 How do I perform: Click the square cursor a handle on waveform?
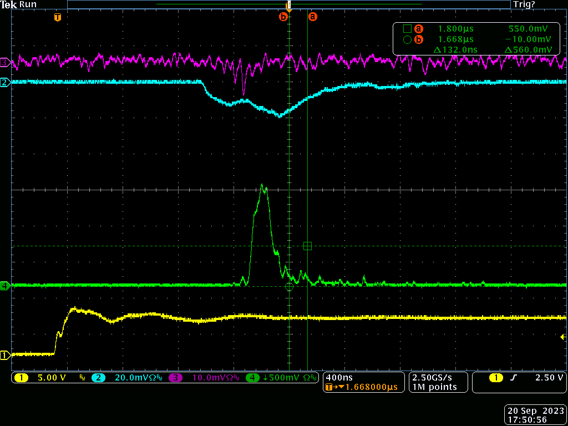(308, 246)
